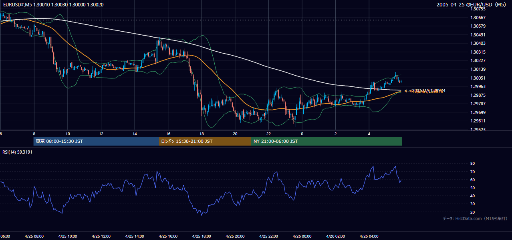Click the RSI(14) 59.3191 indicator label
Viewport: 512px width, 240px height.
pyautogui.click(x=17, y=152)
